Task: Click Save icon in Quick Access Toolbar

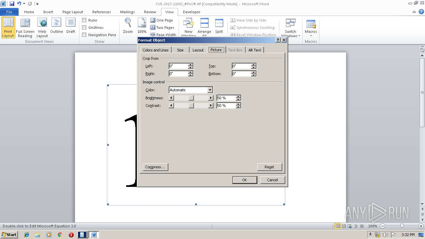Action: 12,4
